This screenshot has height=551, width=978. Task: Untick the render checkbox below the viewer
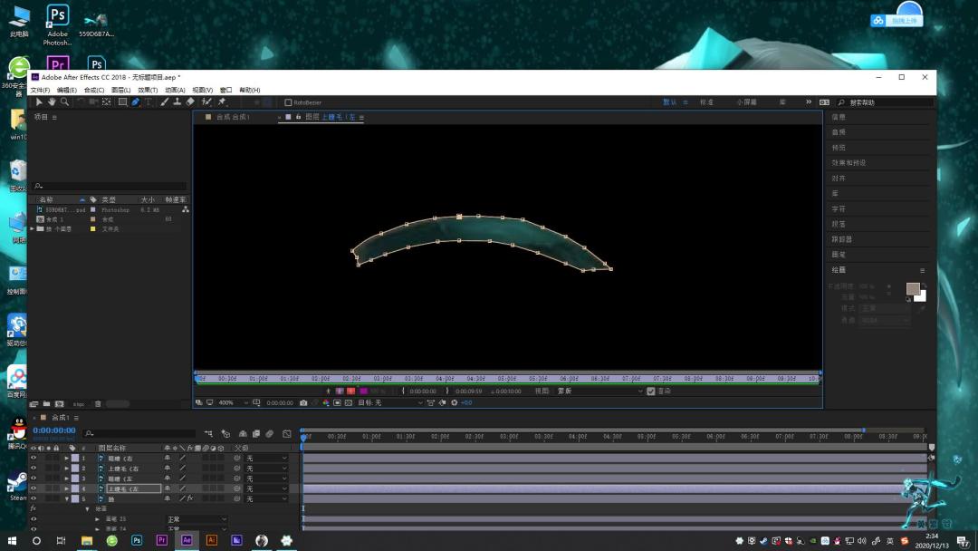650,391
